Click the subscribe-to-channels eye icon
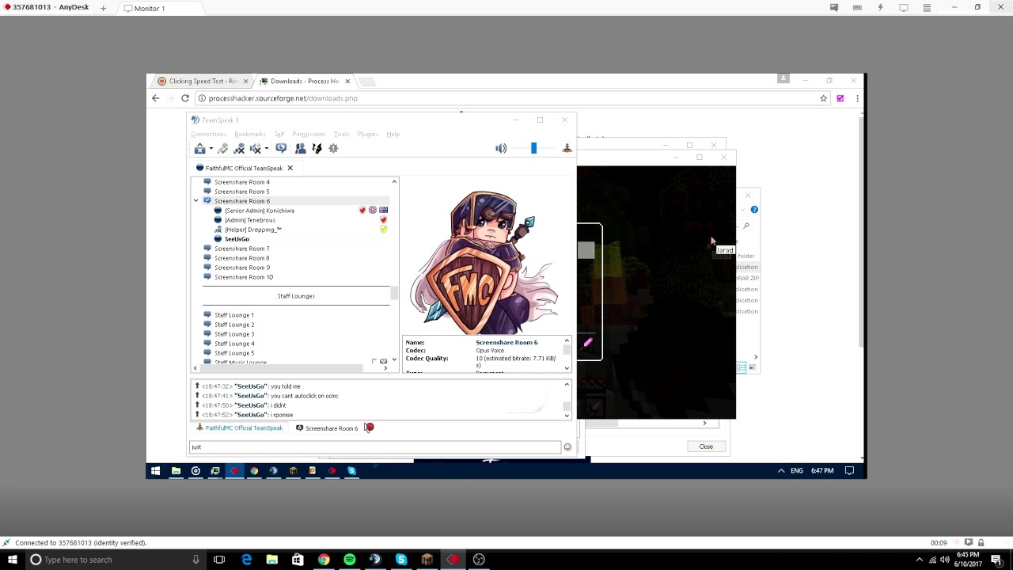 281,148
